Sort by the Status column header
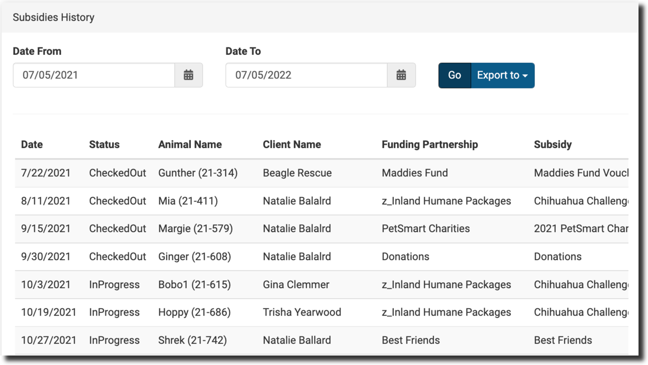Screen dimensions: 648x365 tap(104, 144)
